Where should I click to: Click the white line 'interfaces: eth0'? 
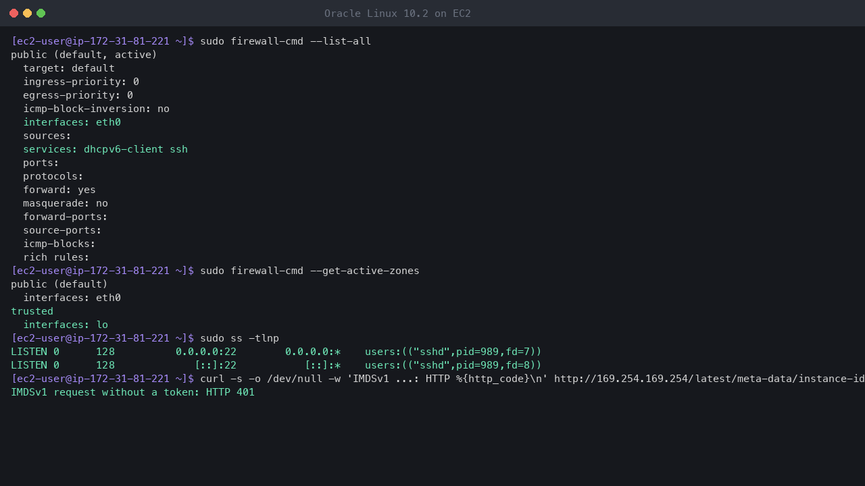point(72,298)
